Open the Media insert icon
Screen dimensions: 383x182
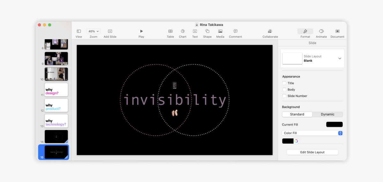click(x=220, y=31)
